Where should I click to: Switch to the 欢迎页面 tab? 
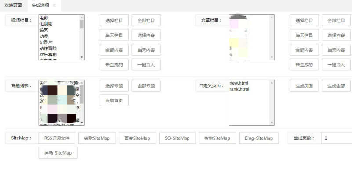(x=13, y=5)
